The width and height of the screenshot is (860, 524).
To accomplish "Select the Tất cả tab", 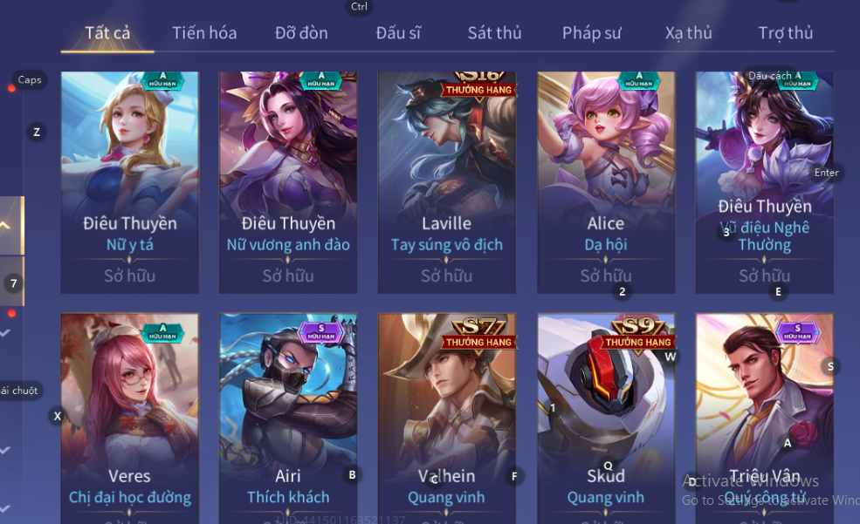I will tap(107, 33).
